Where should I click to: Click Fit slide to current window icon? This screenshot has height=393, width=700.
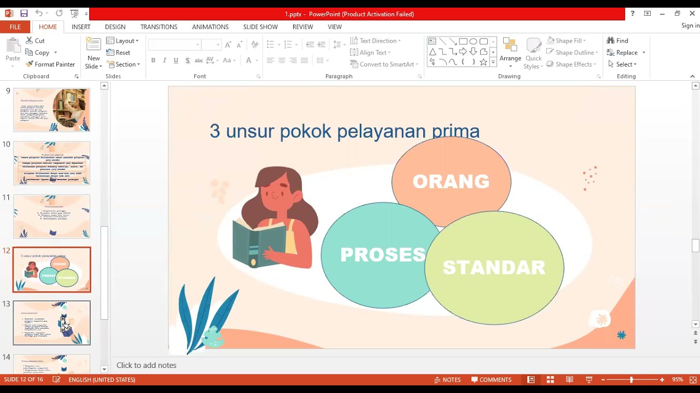693,379
